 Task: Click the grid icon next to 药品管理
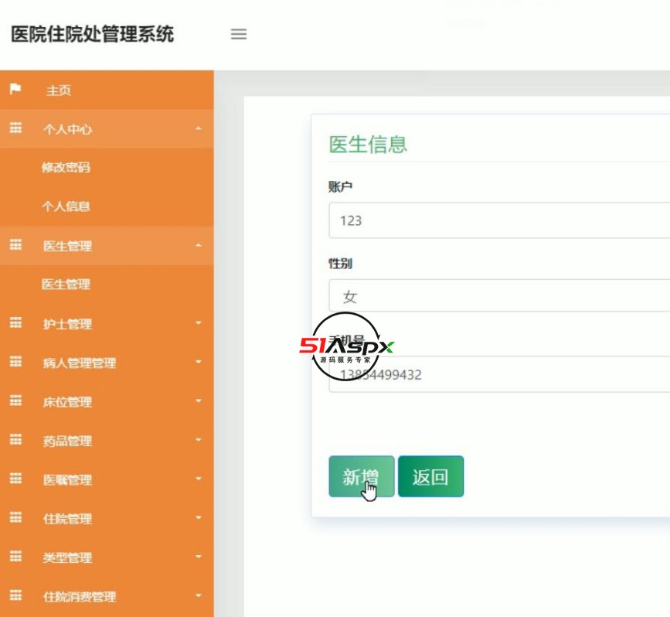[15, 441]
